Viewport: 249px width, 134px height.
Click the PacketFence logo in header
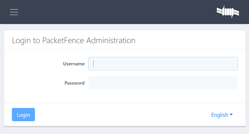tap(228, 12)
